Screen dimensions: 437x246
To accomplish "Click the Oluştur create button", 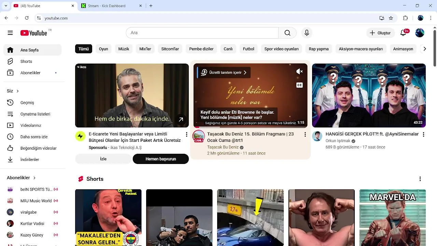I will pos(380,33).
